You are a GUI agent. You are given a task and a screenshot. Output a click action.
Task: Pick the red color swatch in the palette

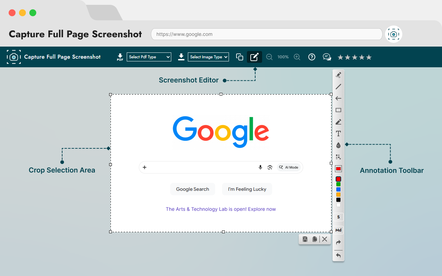pos(338,179)
